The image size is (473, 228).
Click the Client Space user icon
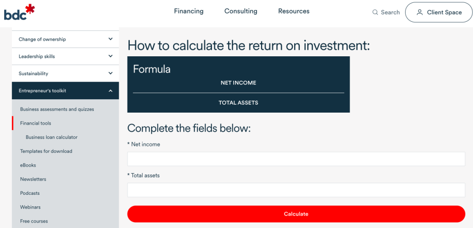(x=419, y=12)
